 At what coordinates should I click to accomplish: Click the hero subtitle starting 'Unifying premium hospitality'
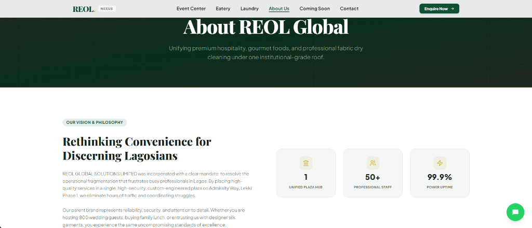[x=266, y=53]
